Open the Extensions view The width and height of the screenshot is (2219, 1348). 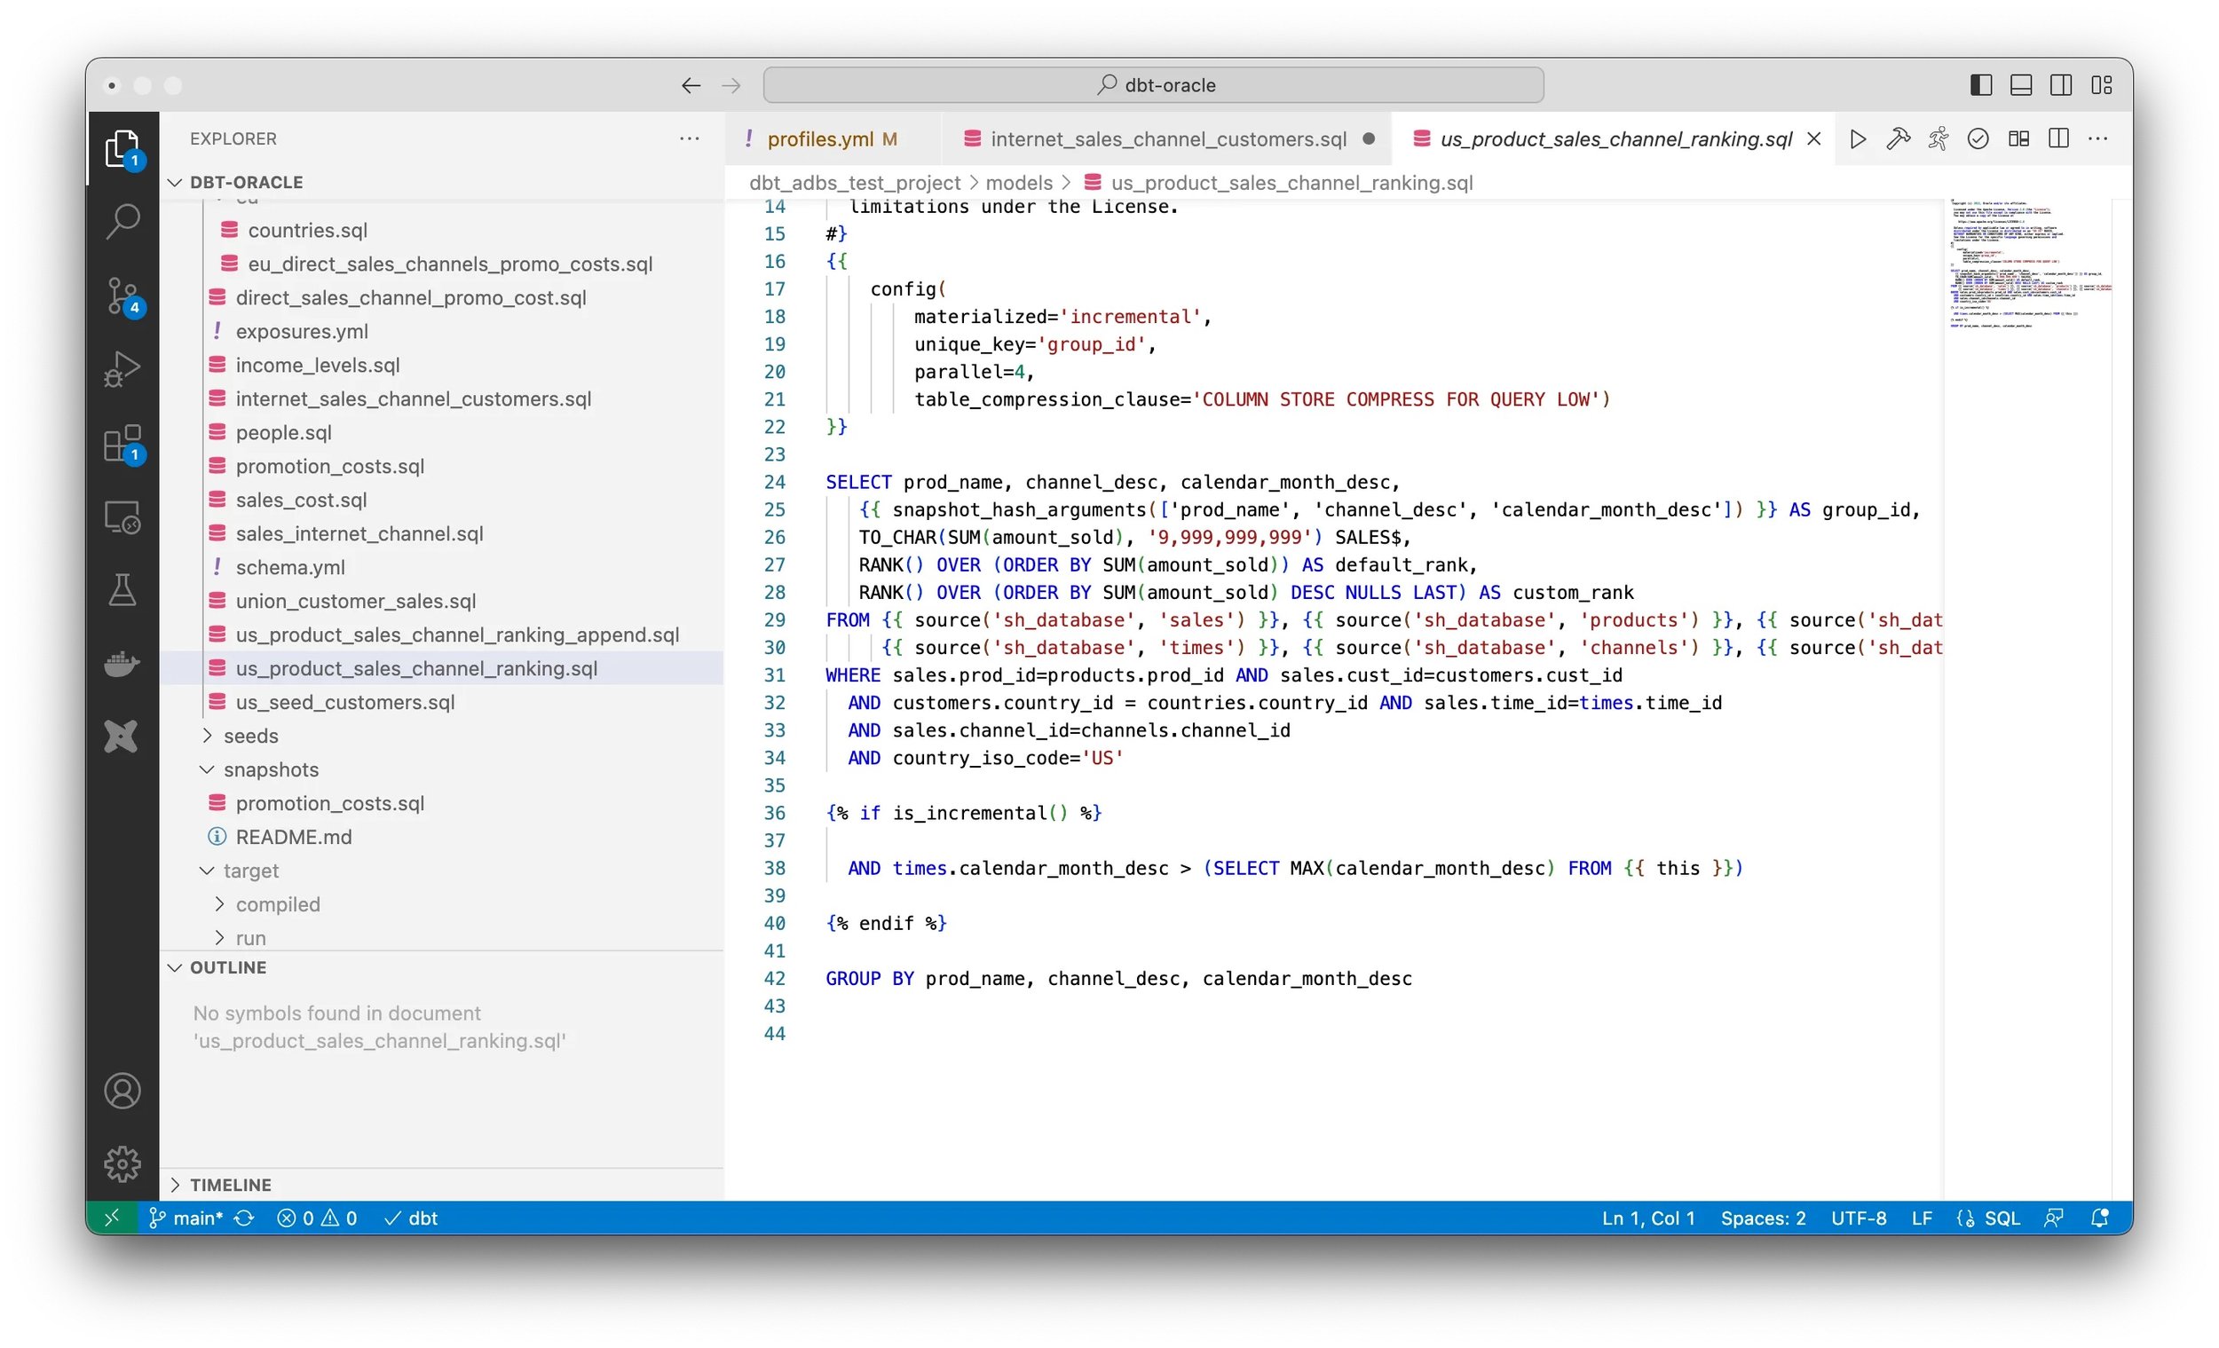[122, 443]
